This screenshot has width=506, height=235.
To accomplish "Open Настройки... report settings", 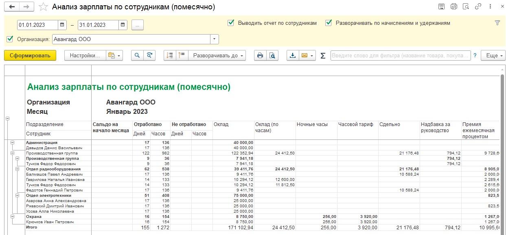I will tap(85, 56).
